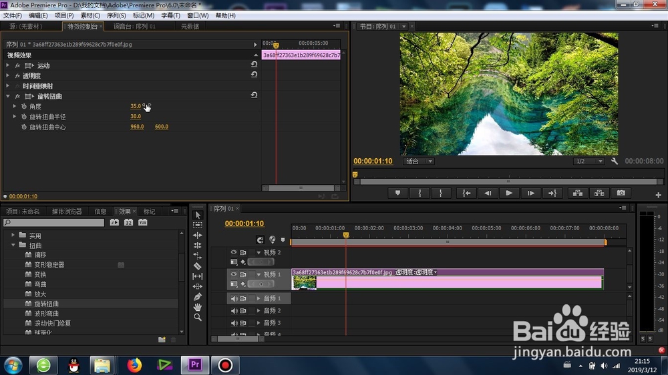Image resolution: width=668 pixels, height=375 pixels.
Task: Select the Rolling Edit tool
Action: pos(198,245)
